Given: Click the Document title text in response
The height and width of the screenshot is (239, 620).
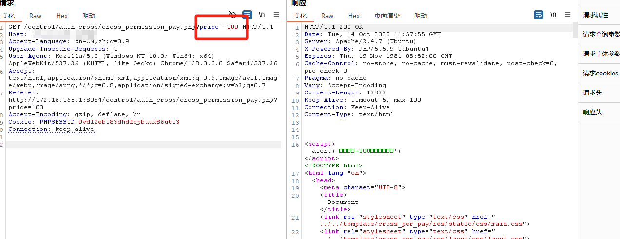Looking at the screenshot, I should click(x=343, y=202).
